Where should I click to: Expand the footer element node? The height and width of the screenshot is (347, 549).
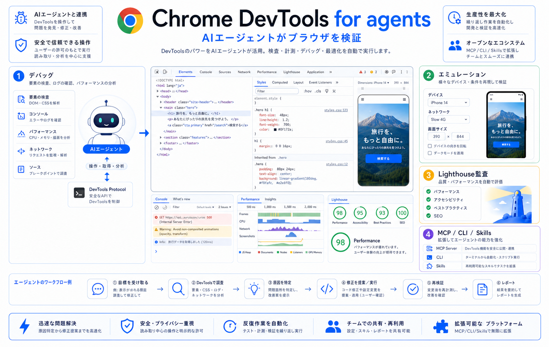tap(161, 143)
